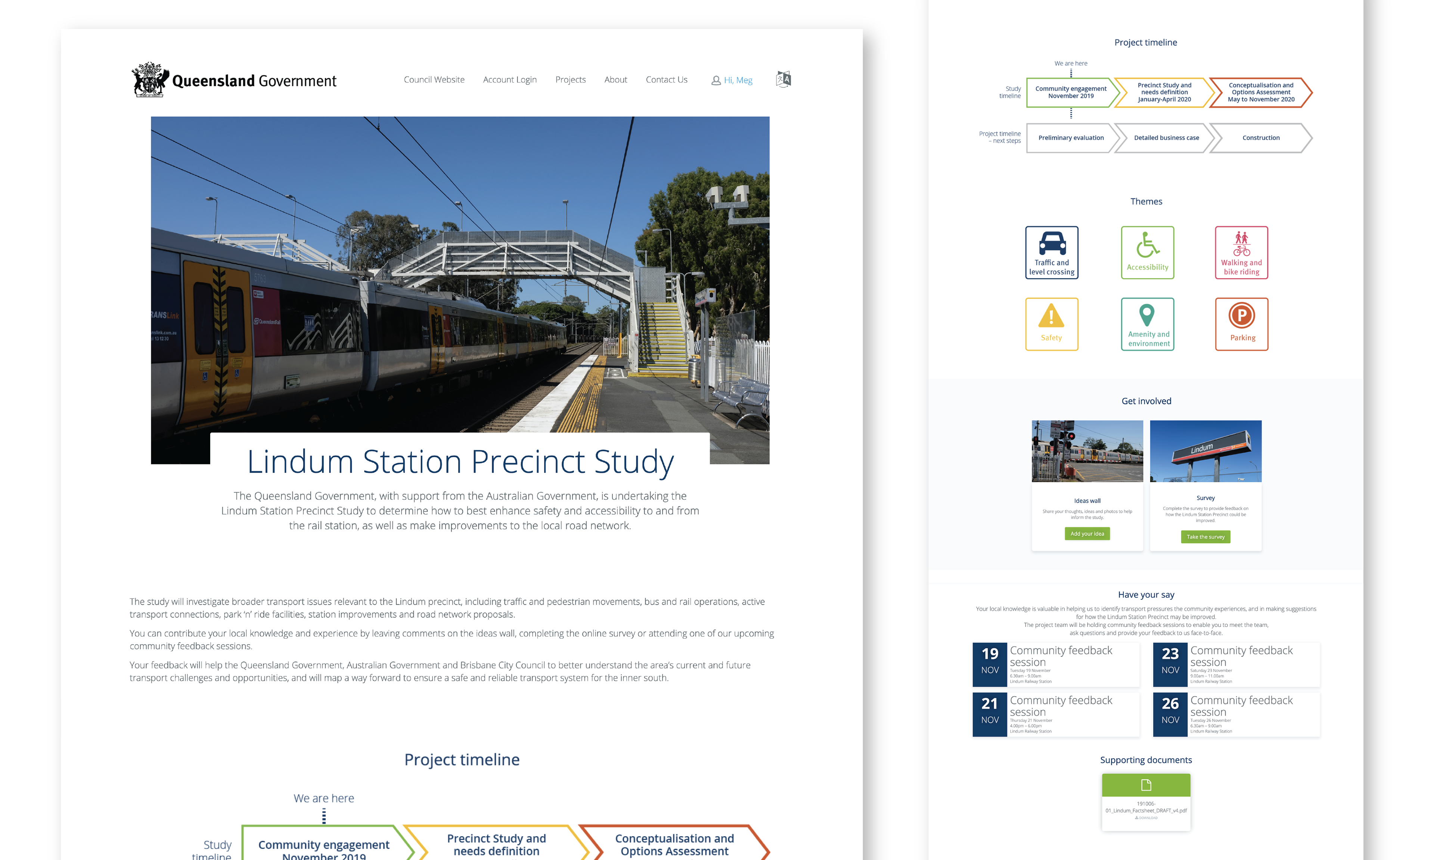The image size is (1434, 860).
Task: Open the Ideas wall level crossing photo
Action: pos(1087,451)
